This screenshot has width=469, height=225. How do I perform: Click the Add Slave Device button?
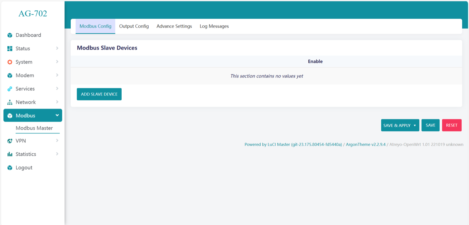coord(99,94)
